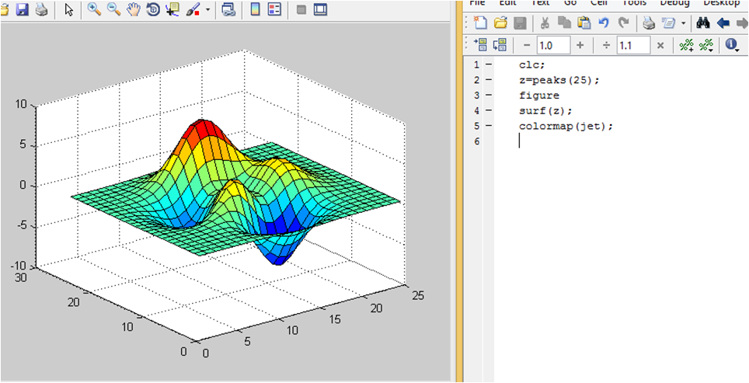
Task: Print the script from editor toolbar
Action: coord(648,22)
